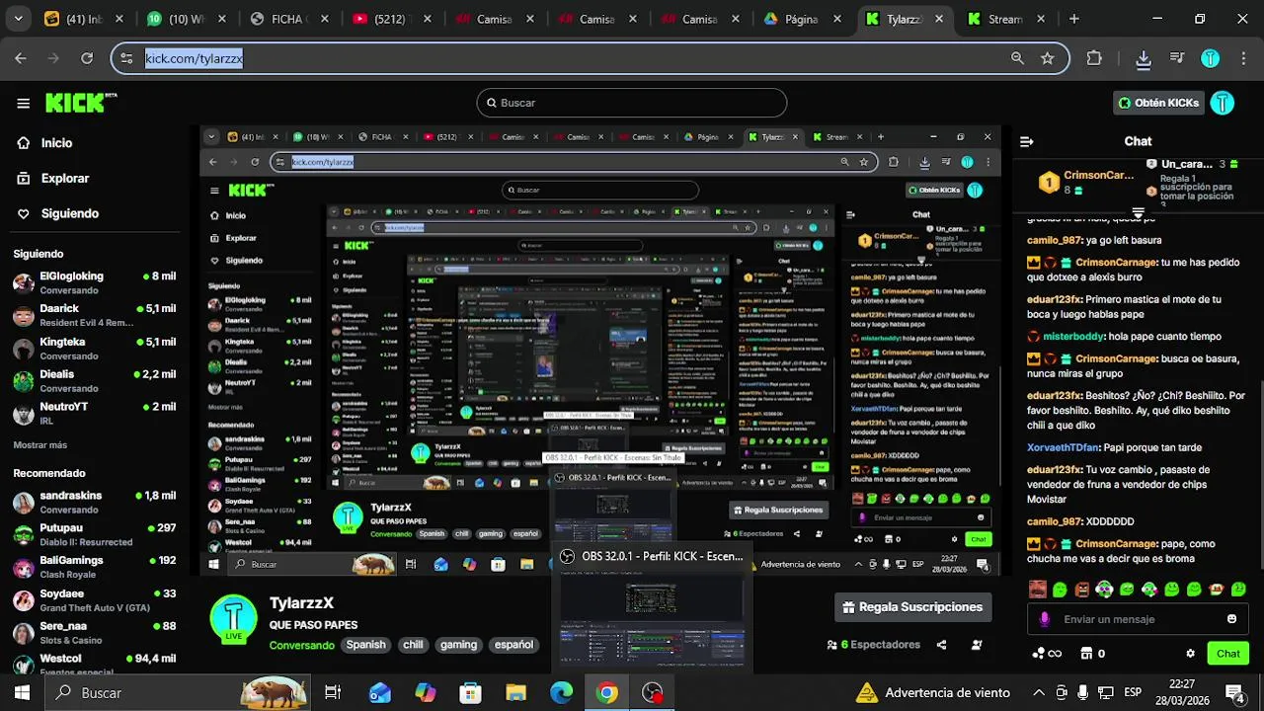Click the channel points infinity icon
The image size is (1264, 711).
[1047, 654]
